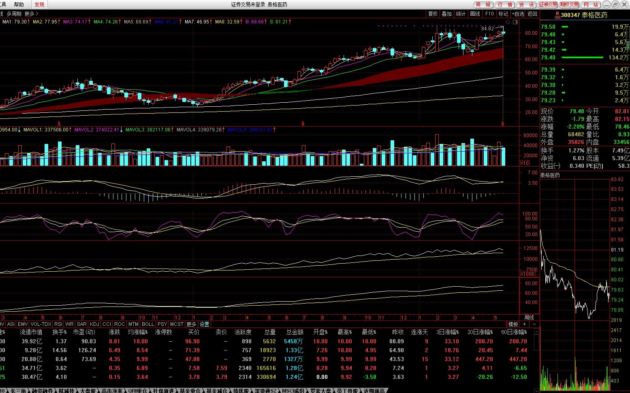
Task: Switch to 近期新高 bottom tab
Action: click(x=374, y=391)
